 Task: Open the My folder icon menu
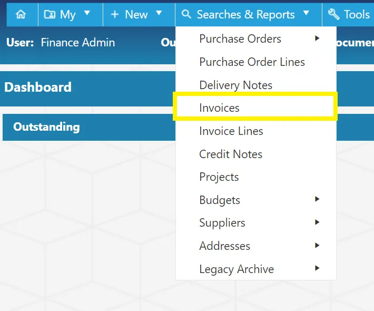click(50, 14)
